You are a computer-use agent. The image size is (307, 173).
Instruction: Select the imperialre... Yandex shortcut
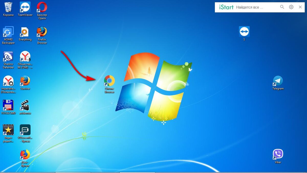[x=8, y=84]
